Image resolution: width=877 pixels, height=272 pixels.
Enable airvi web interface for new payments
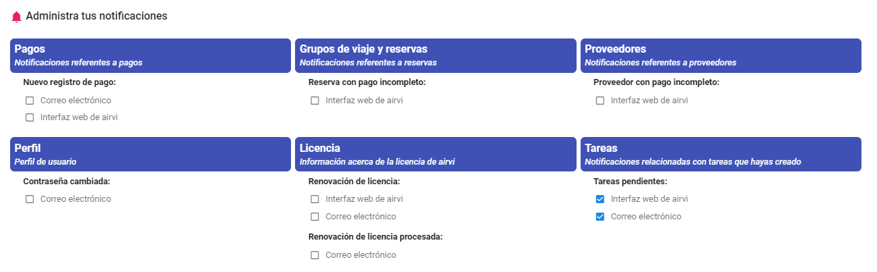coord(30,117)
